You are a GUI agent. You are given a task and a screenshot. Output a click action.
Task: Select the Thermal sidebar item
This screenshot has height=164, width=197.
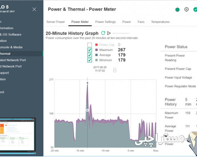click(21, 54)
